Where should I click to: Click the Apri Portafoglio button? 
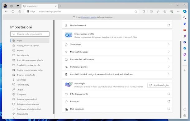[159, 85]
